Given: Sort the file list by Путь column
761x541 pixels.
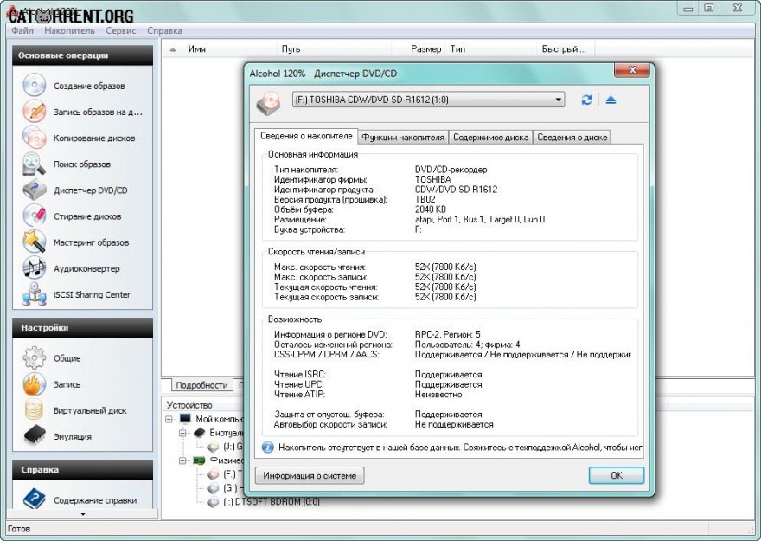Looking at the screenshot, I should (335, 49).
